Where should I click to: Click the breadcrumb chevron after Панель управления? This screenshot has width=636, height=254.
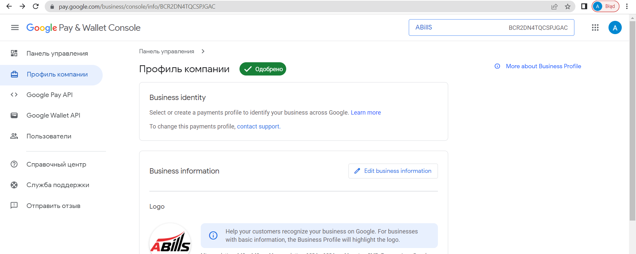click(x=203, y=51)
